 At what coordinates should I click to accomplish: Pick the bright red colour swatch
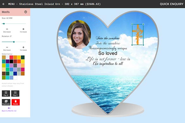11,58
